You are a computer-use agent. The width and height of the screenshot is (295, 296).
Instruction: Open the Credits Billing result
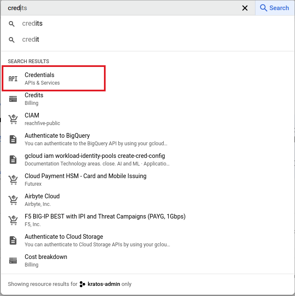tap(34, 95)
